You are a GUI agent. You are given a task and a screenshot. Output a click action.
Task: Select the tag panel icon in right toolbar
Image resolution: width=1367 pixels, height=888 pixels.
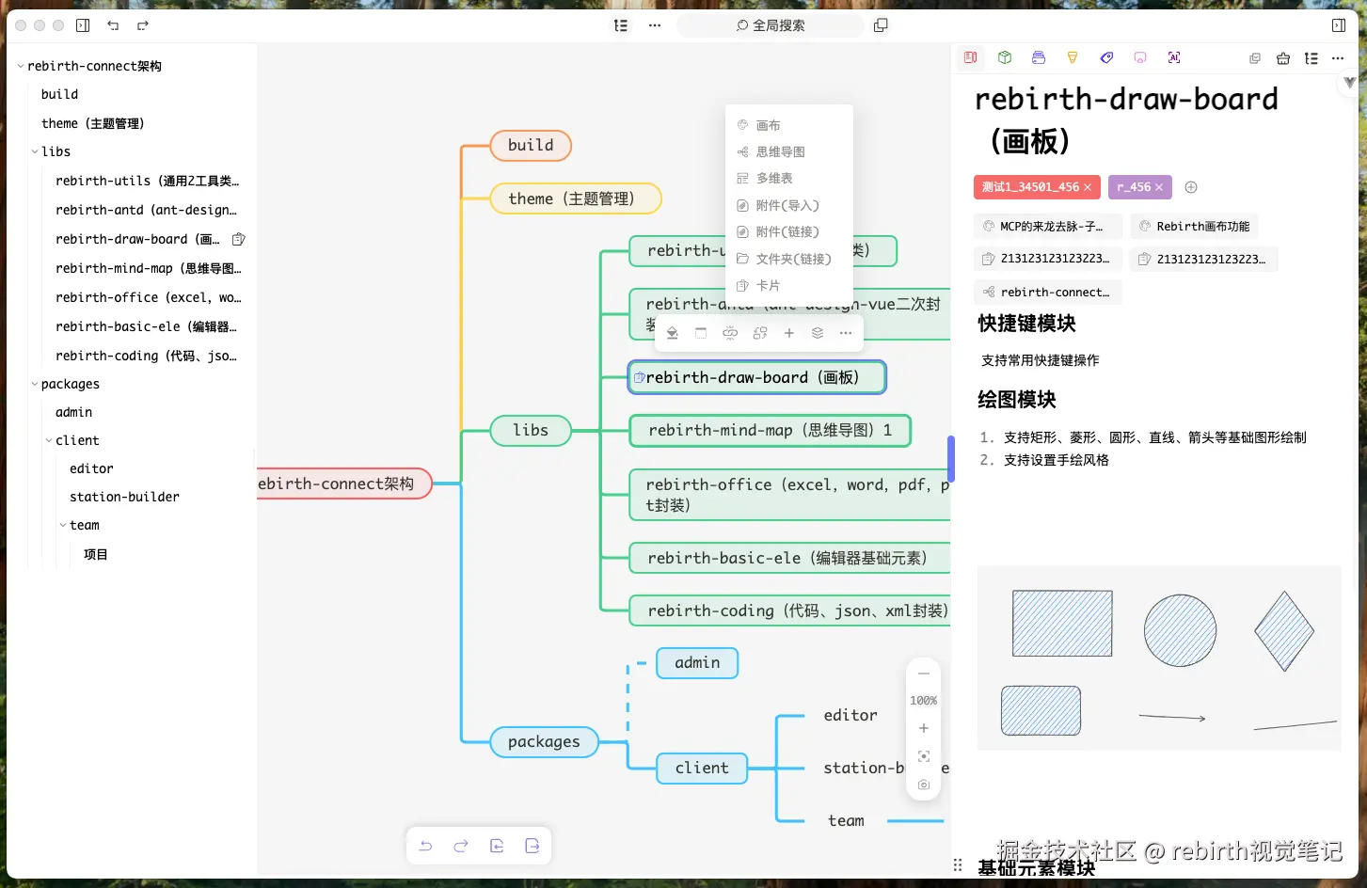(1106, 57)
